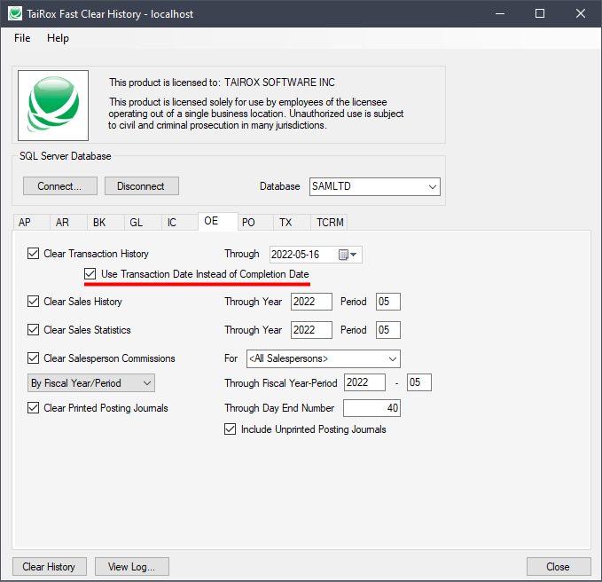Switch to the PO tab
The width and height of the screenshot is (602, 582).
click(255, 222)
